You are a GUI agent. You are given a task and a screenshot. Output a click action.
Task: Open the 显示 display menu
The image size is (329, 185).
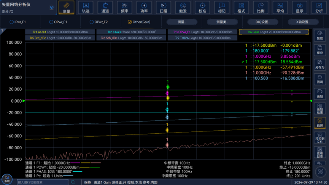pyautogui.click(x=300, y=8)
